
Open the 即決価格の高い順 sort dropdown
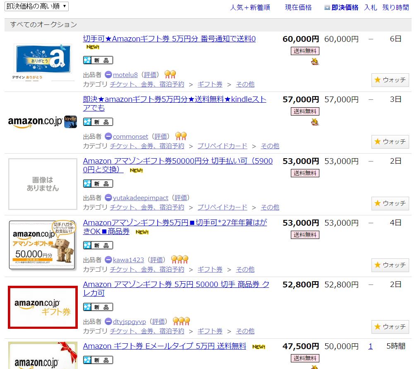click(x=36, y=6)
